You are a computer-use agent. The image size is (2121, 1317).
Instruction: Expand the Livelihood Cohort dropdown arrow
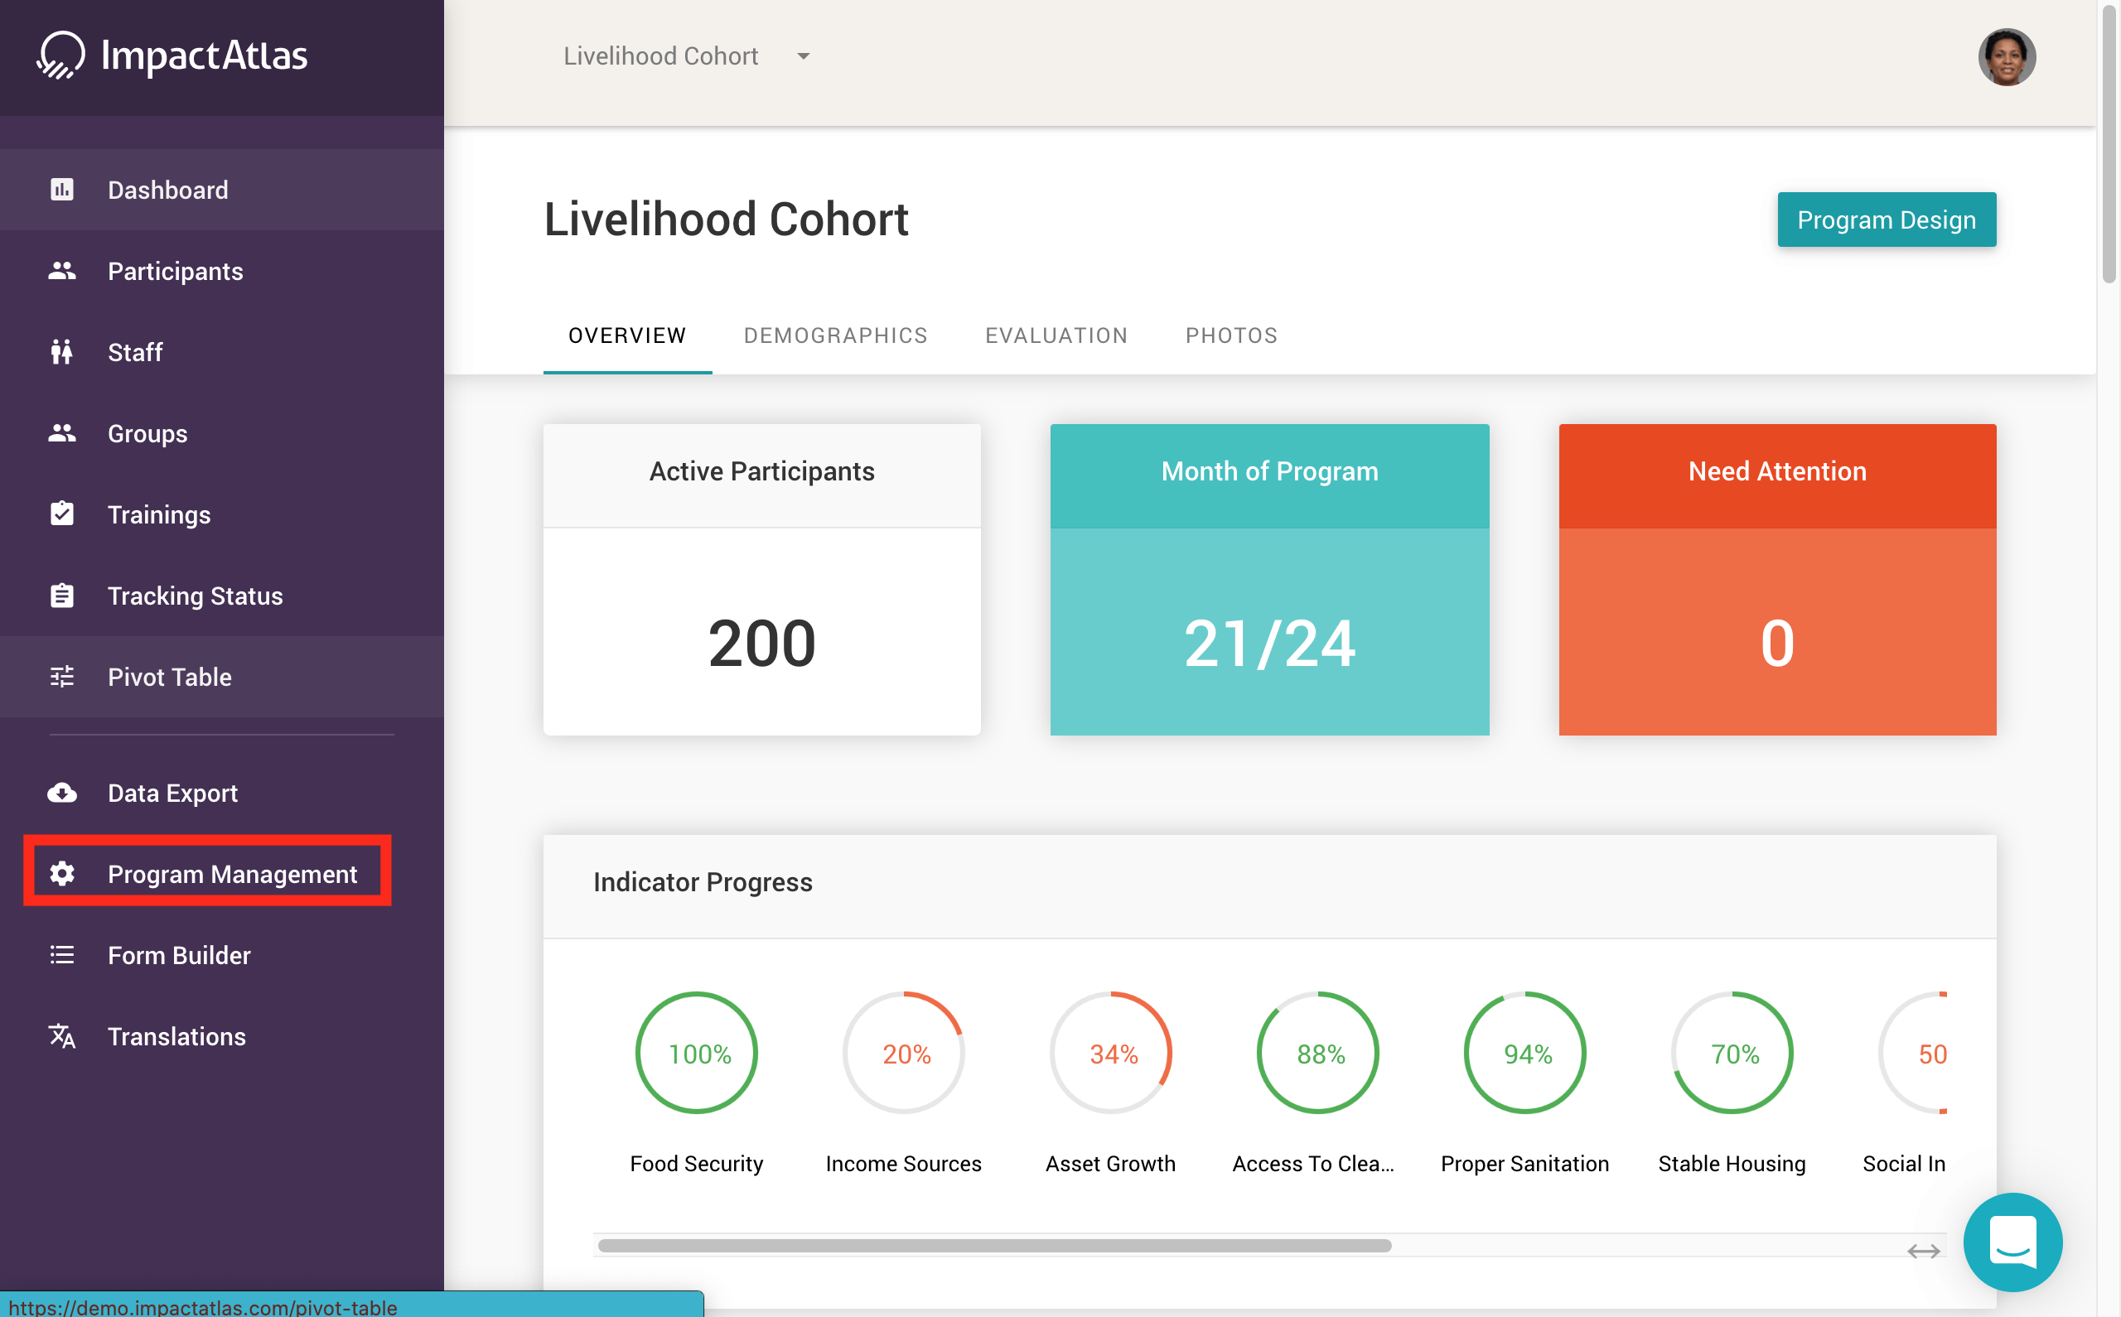tap(803, 56)
